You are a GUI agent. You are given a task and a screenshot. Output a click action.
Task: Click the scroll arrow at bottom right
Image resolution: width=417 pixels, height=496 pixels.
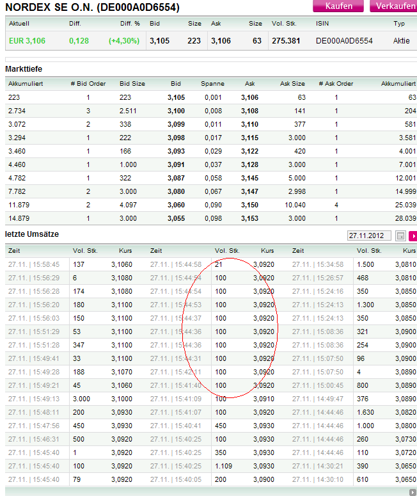coord(413,492)
